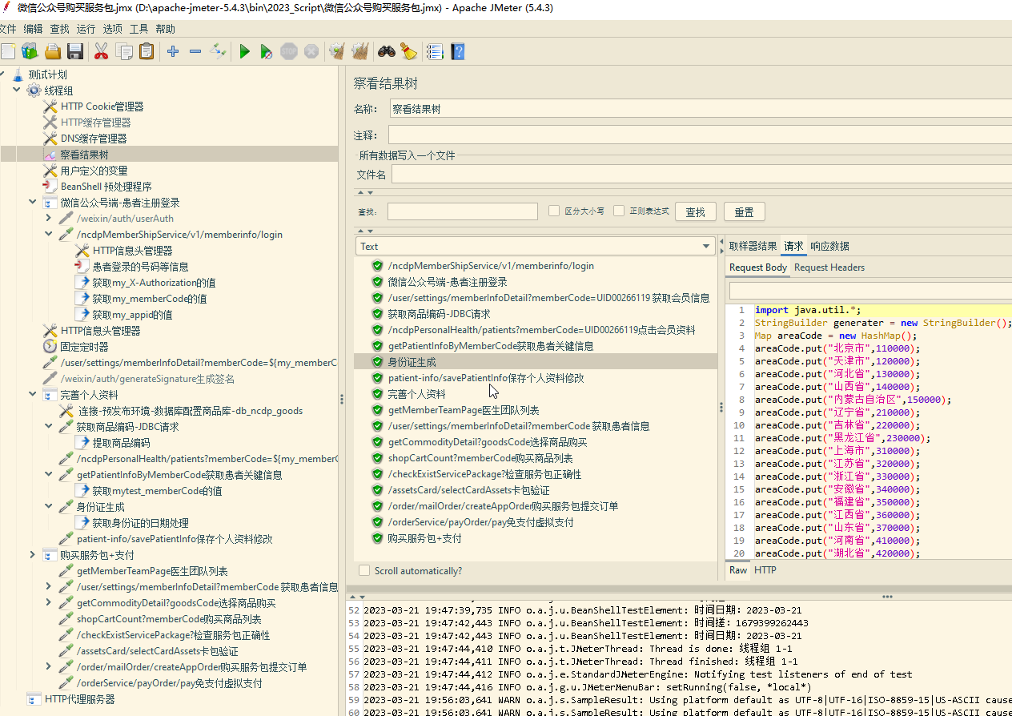Collapse the 完善个人资料 tree node
This screenshot has height=716, width=1012.
tap(33, 395)
